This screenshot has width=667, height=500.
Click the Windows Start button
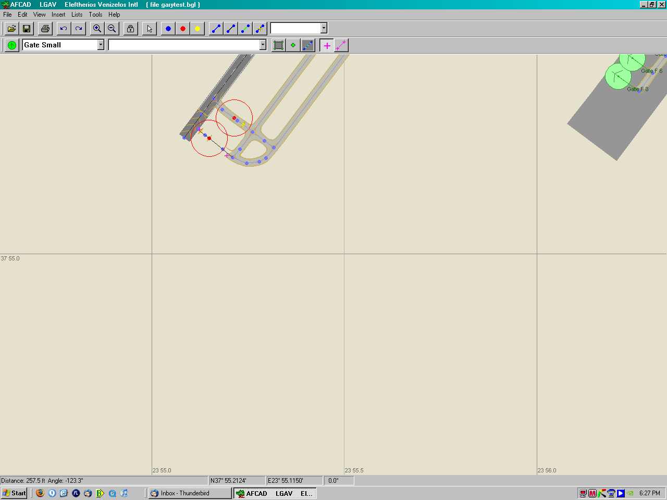(x=14, y=493)
